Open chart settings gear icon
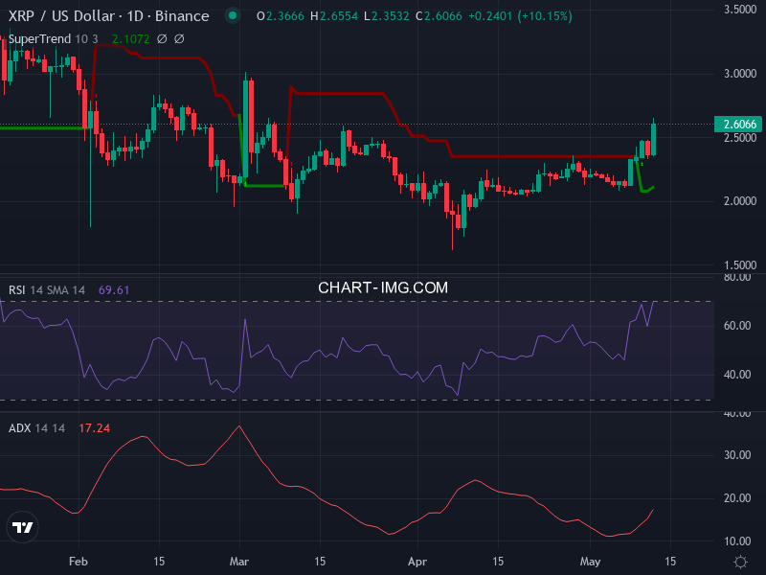 (x=740, y=562)
